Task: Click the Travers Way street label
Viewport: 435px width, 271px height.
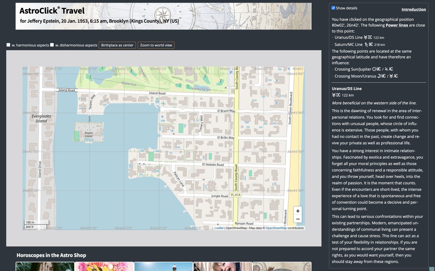Action: (202, 123)
